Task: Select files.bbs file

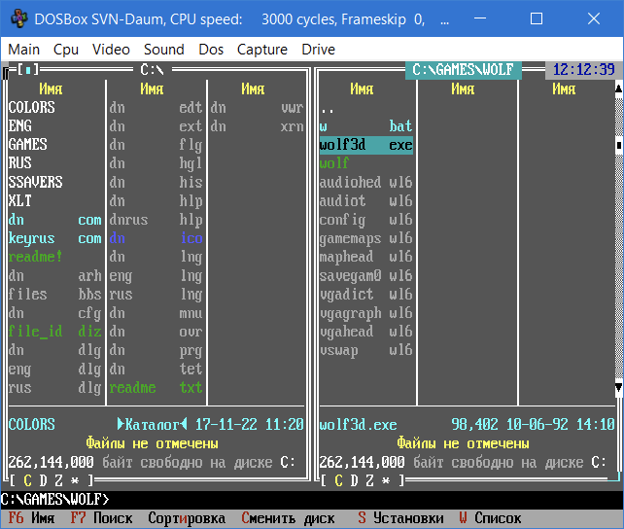Action: (x=55, y=295)
